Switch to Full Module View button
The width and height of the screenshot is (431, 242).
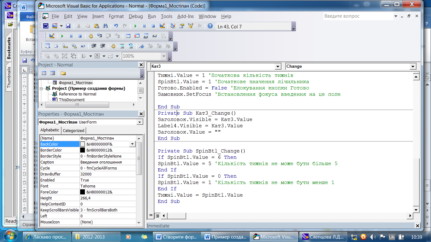click(x=157, y=216)
